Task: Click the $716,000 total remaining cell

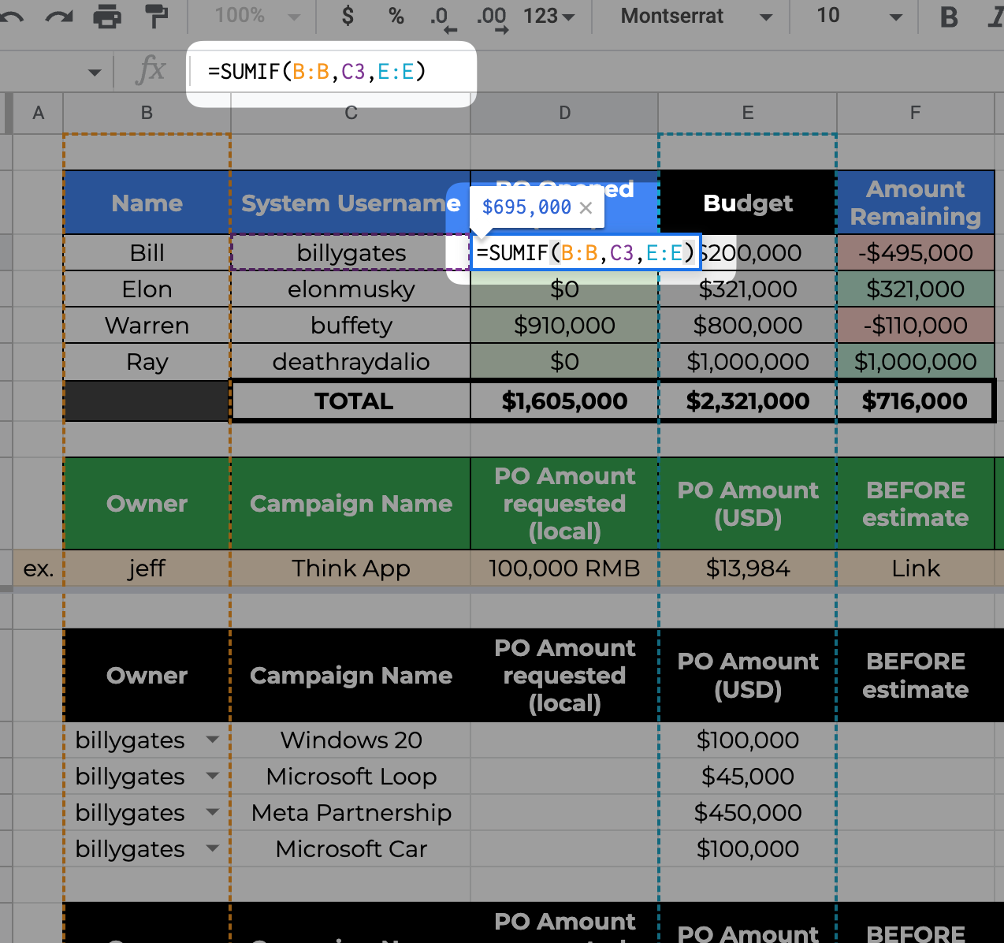Action: pos(915,401)
